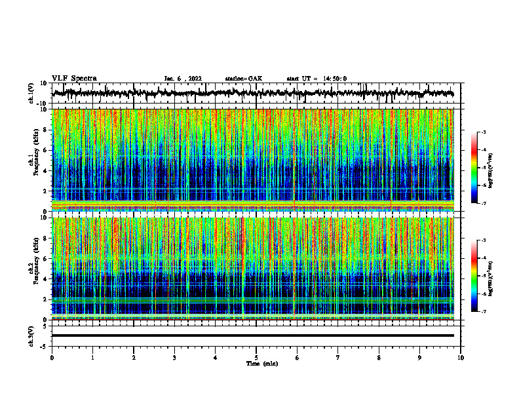Click the "8" kHz tick on ch.1 frequency axis

(x=45, y=130)
